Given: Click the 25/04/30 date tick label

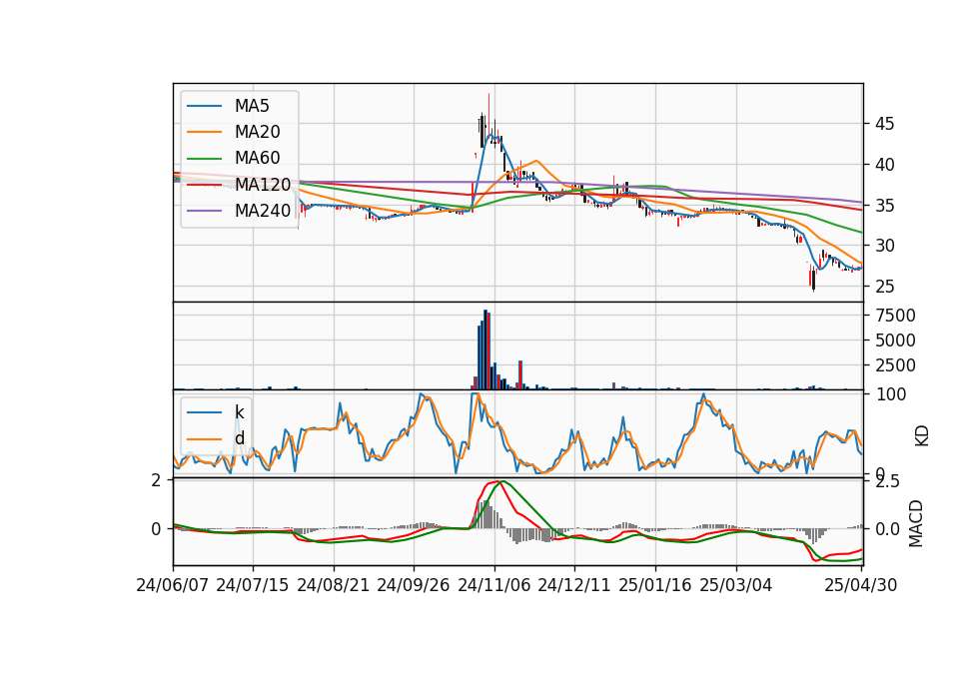Looking at the screenshot, I should pos(861,585).
